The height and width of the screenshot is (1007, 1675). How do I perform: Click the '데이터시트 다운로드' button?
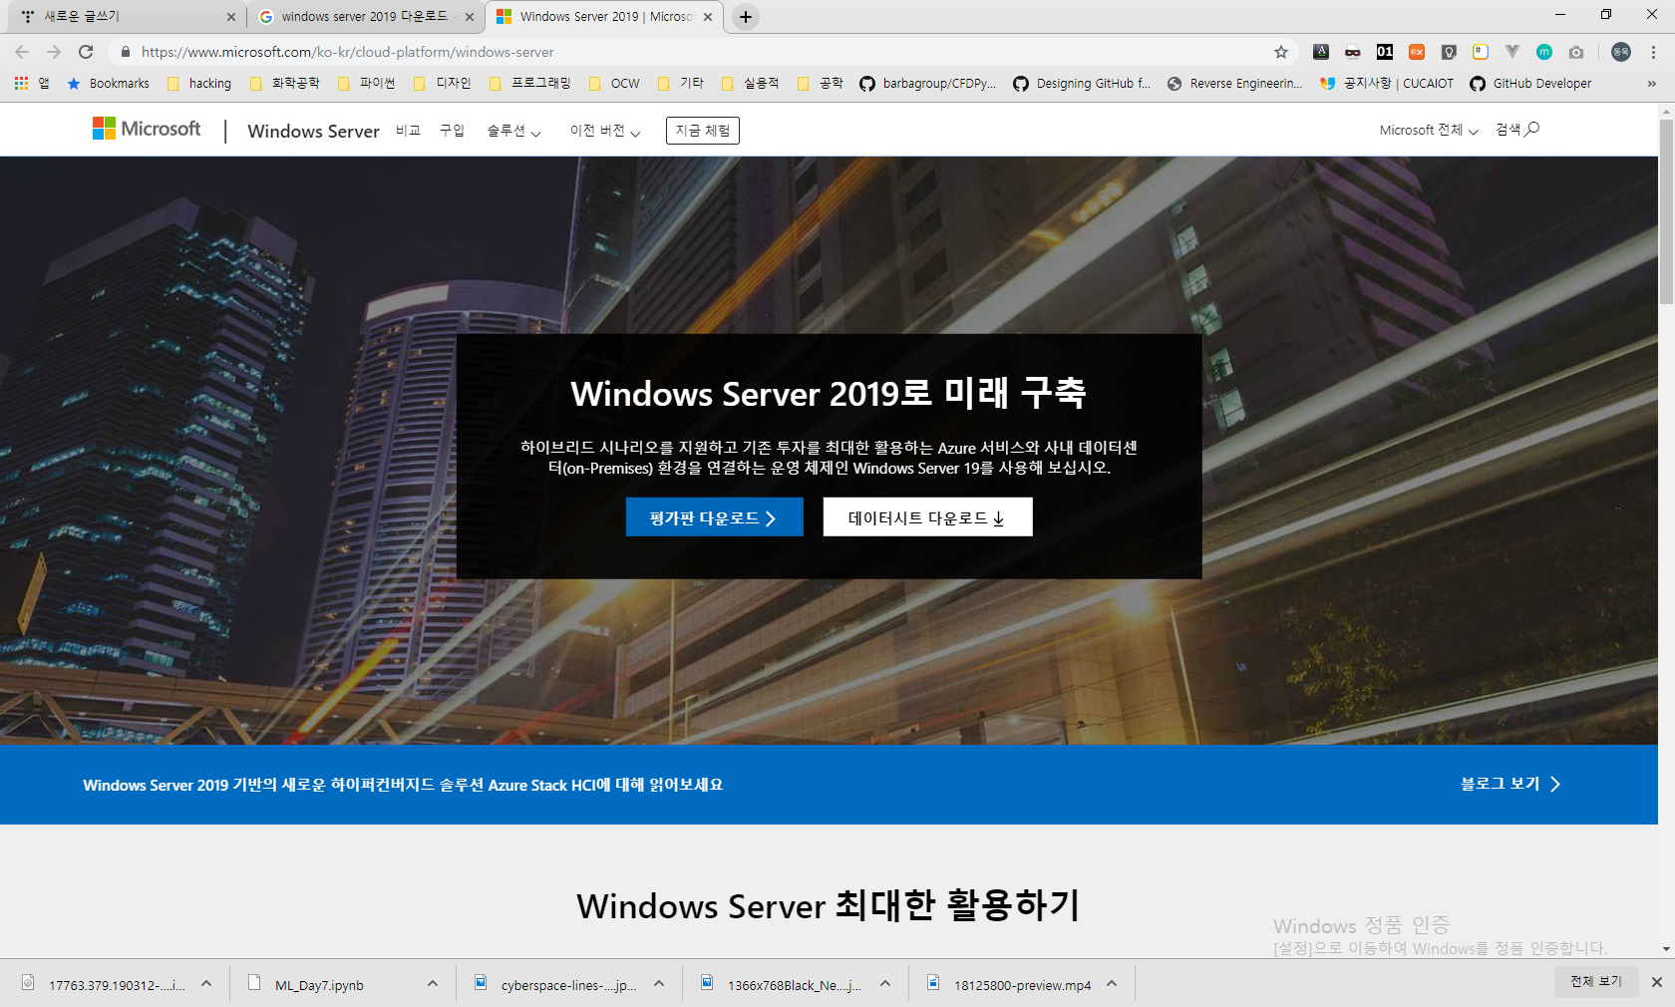point(927,517)
